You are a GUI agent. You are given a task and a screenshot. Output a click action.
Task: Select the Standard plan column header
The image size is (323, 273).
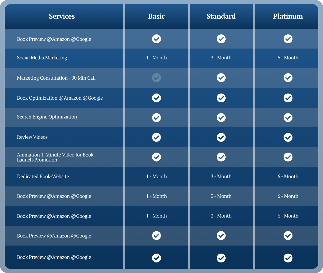pyautogui.click(x=221, y=16)
